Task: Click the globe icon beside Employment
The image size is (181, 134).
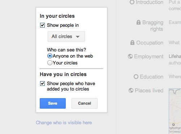Action: (130, 56)
